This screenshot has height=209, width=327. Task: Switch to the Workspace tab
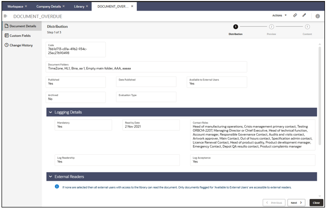point(15,7)
